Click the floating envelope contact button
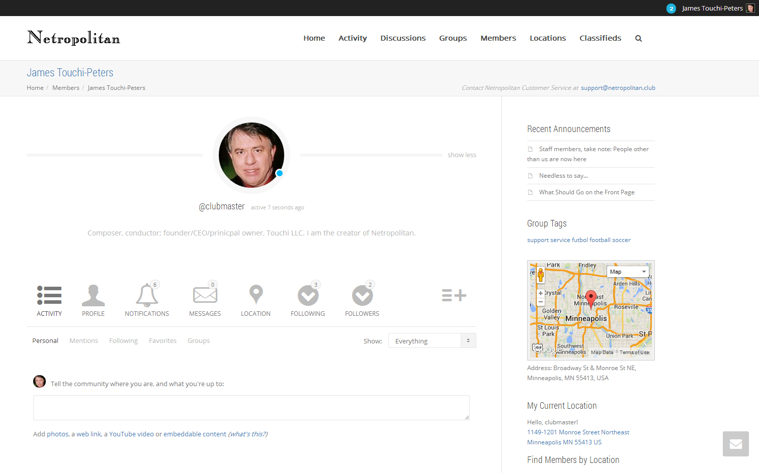 pos(735,444)
